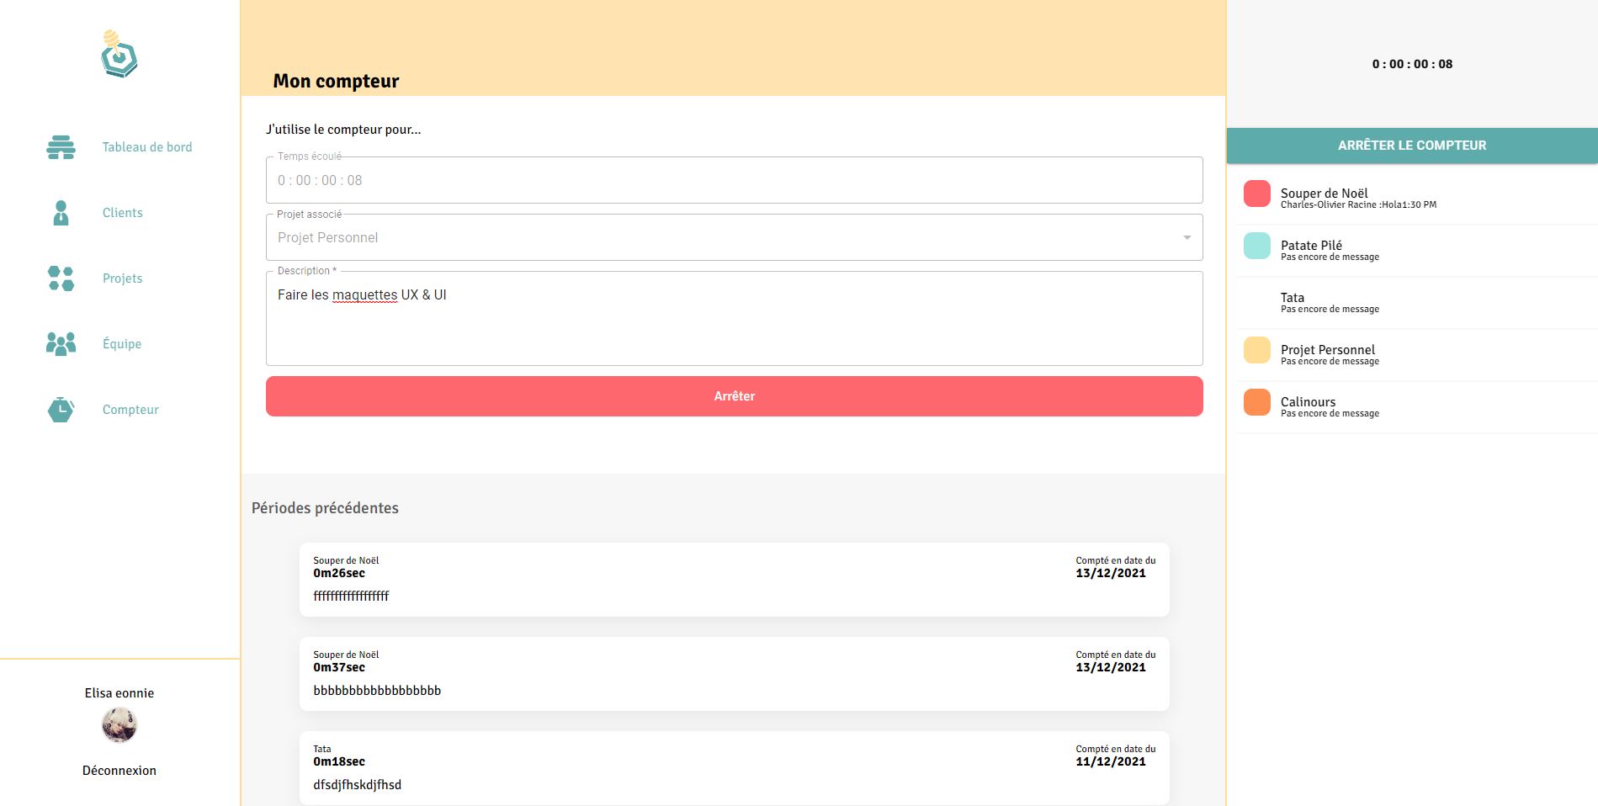
Task: Click the Déconnexion link
Action: click(x=119, y=771)
